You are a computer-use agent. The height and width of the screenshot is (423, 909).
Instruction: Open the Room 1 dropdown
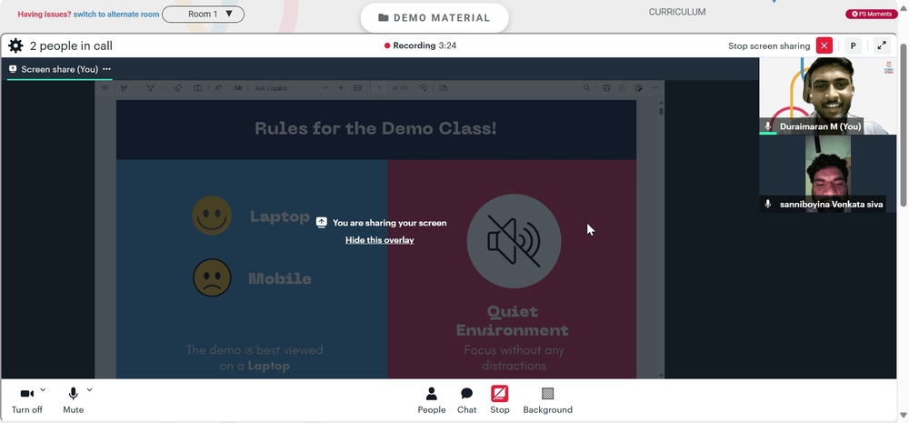click(x=203, y=14)
